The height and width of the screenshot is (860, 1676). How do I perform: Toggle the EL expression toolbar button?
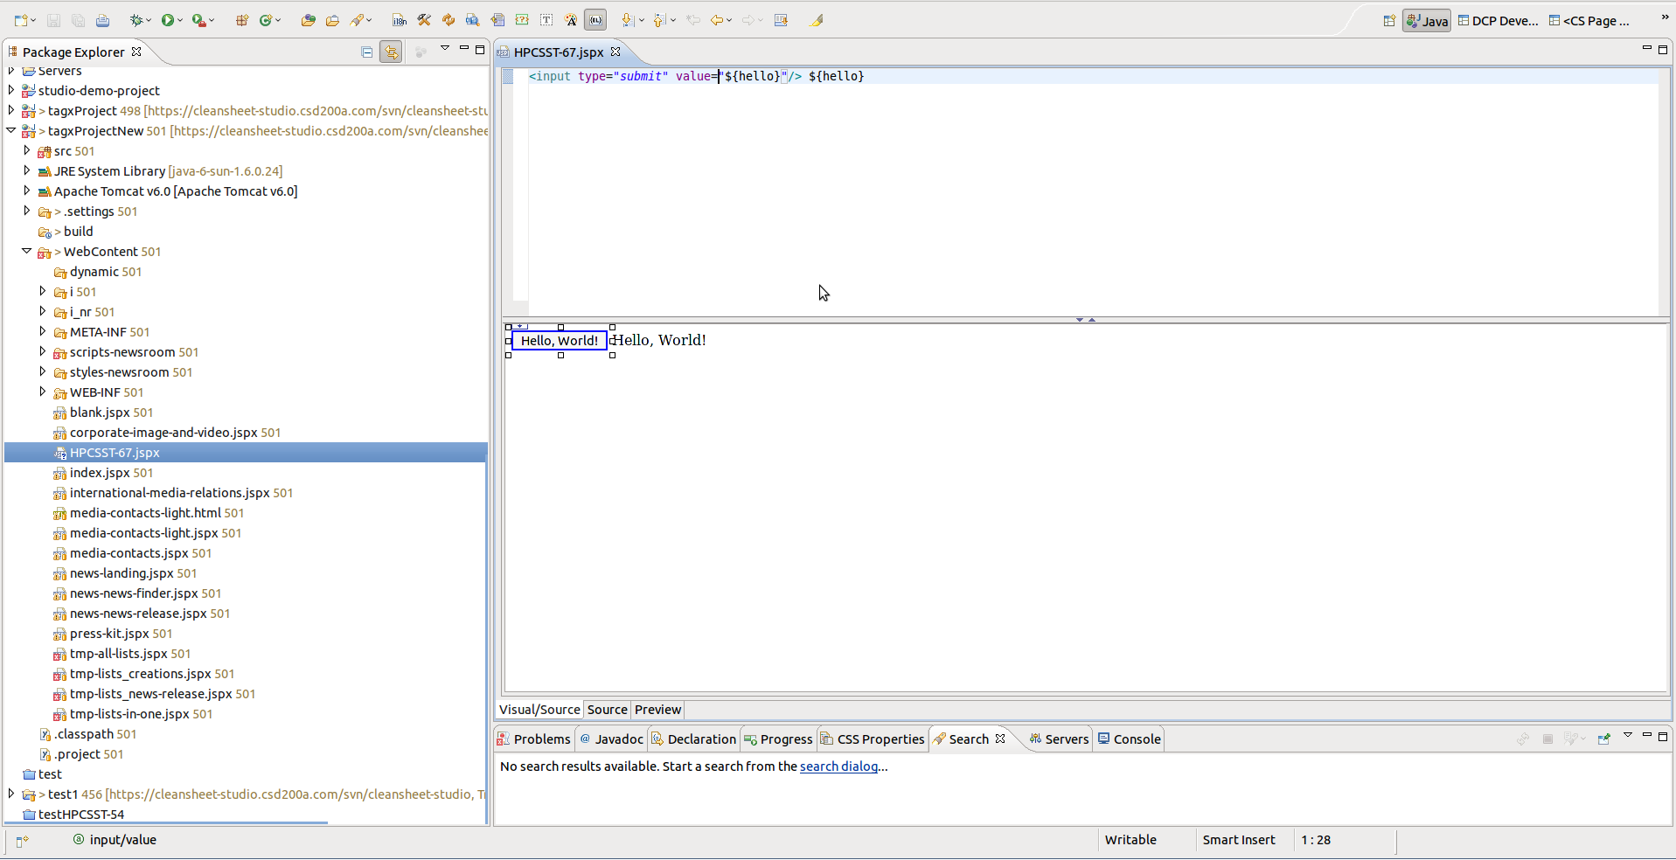point(595,20)
